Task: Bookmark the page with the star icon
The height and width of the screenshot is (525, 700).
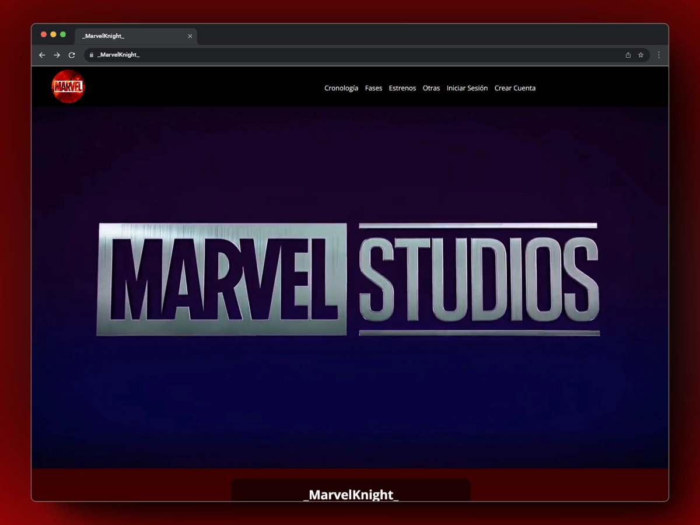Action: [x=640, y=55]
